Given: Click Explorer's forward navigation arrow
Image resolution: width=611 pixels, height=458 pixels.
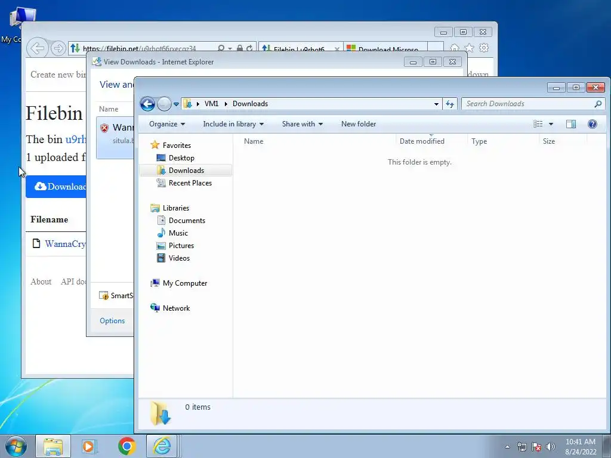Looking at the screenshot, I should (164, 104).
